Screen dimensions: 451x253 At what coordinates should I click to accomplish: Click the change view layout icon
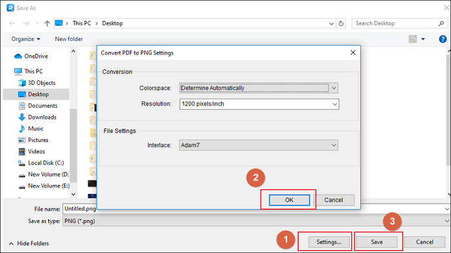[x=413, y=39]
